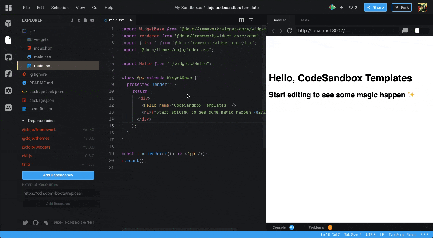Collapse the Dependencies section

23,121
